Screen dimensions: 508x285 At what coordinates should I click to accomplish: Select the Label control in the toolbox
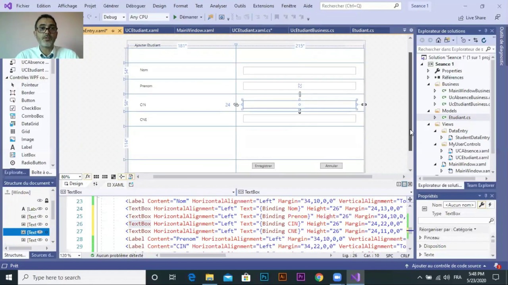[x=27, y=147]
